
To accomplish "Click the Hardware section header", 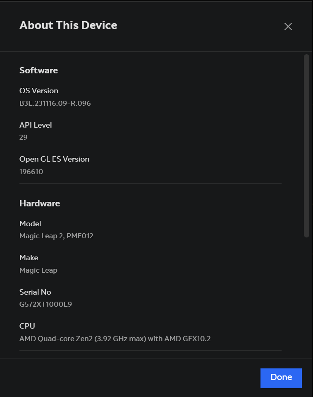I will click(x=40, y=203).
